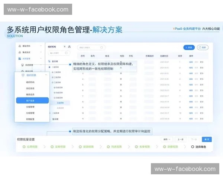The image size is (223, 178).
Task: Click the 上一步 previous-step button
Action: click(x=181, y=139)
